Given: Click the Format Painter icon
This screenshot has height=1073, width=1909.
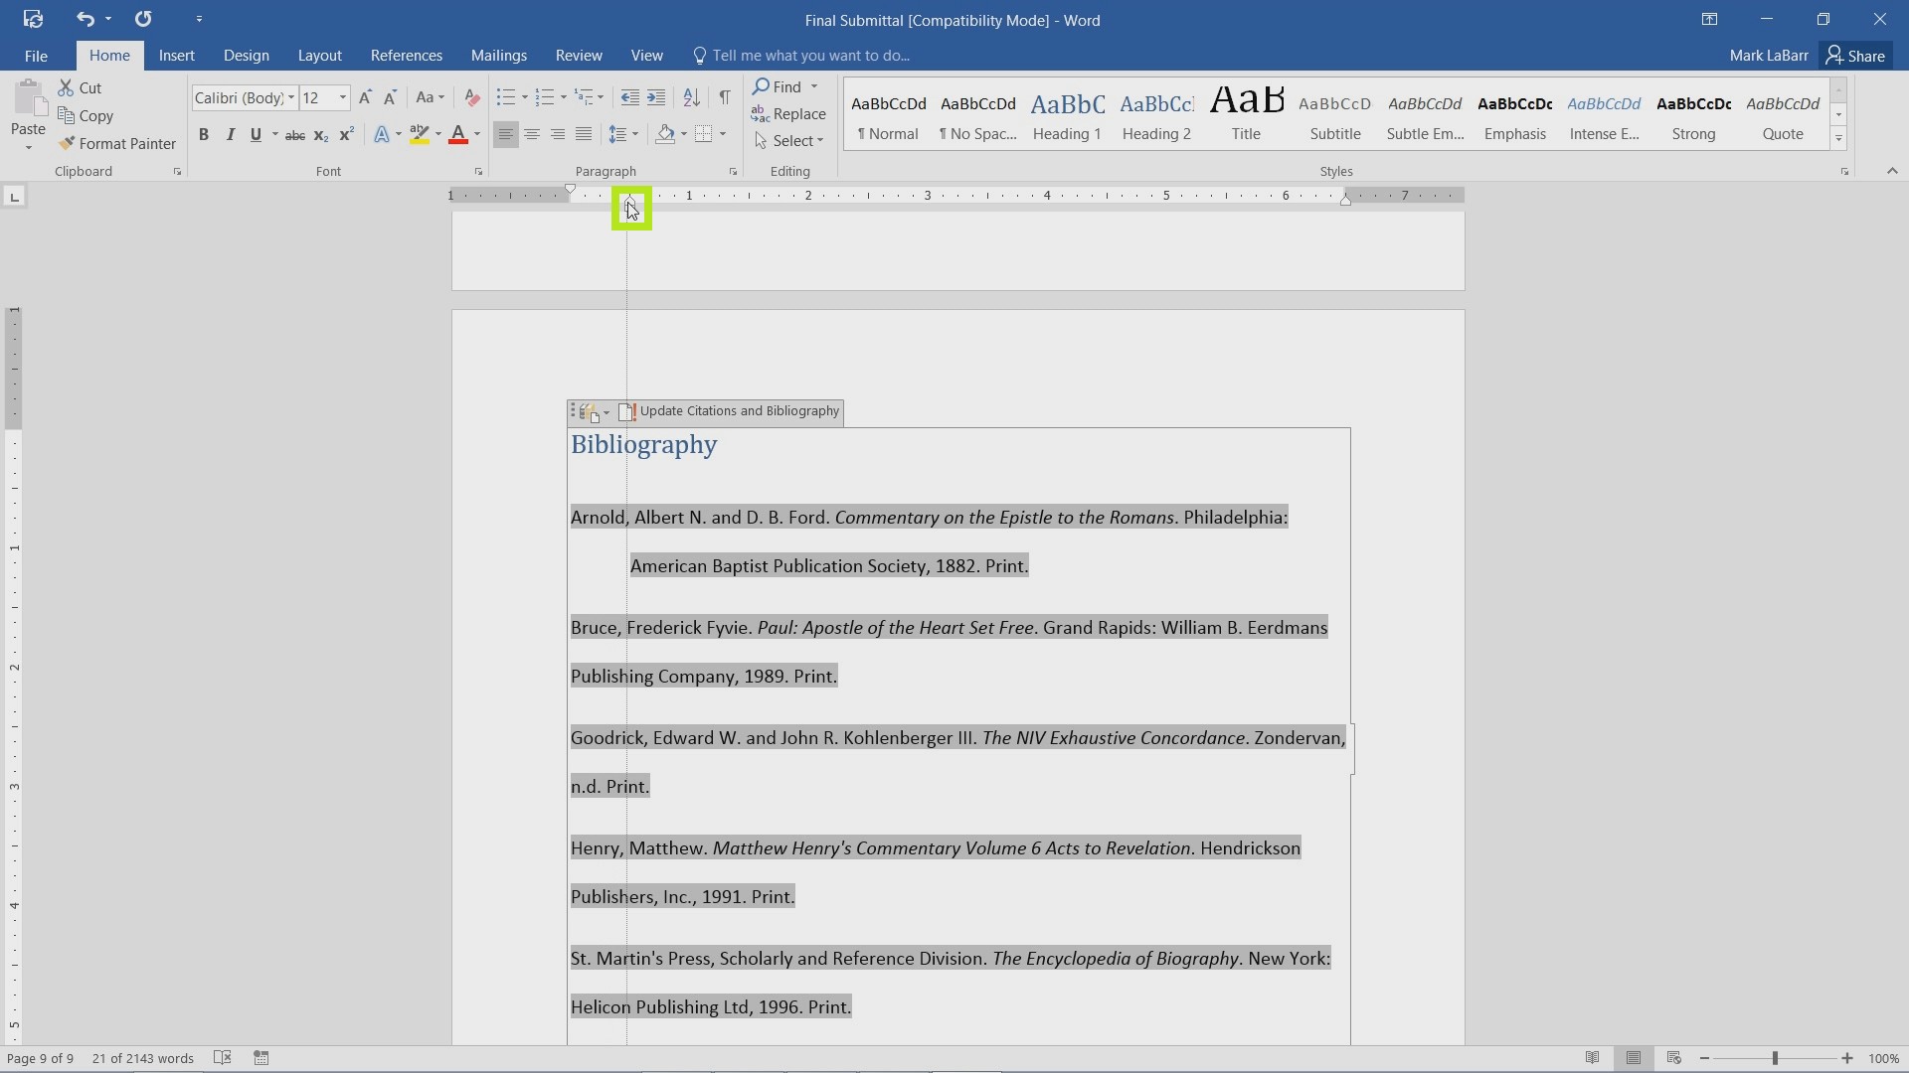Looking at the screenshot, I should point(65,143).
